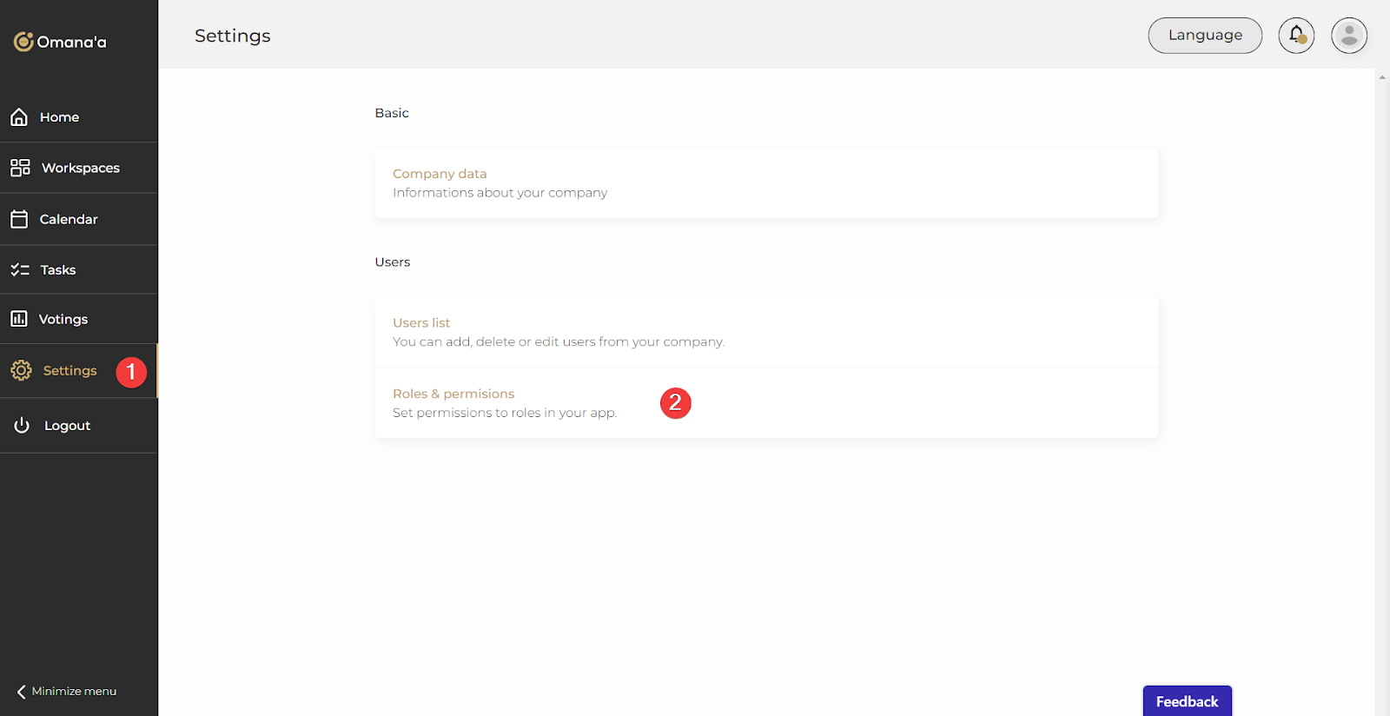
Task: Click the Settings page title
Action: click(233, 36)
